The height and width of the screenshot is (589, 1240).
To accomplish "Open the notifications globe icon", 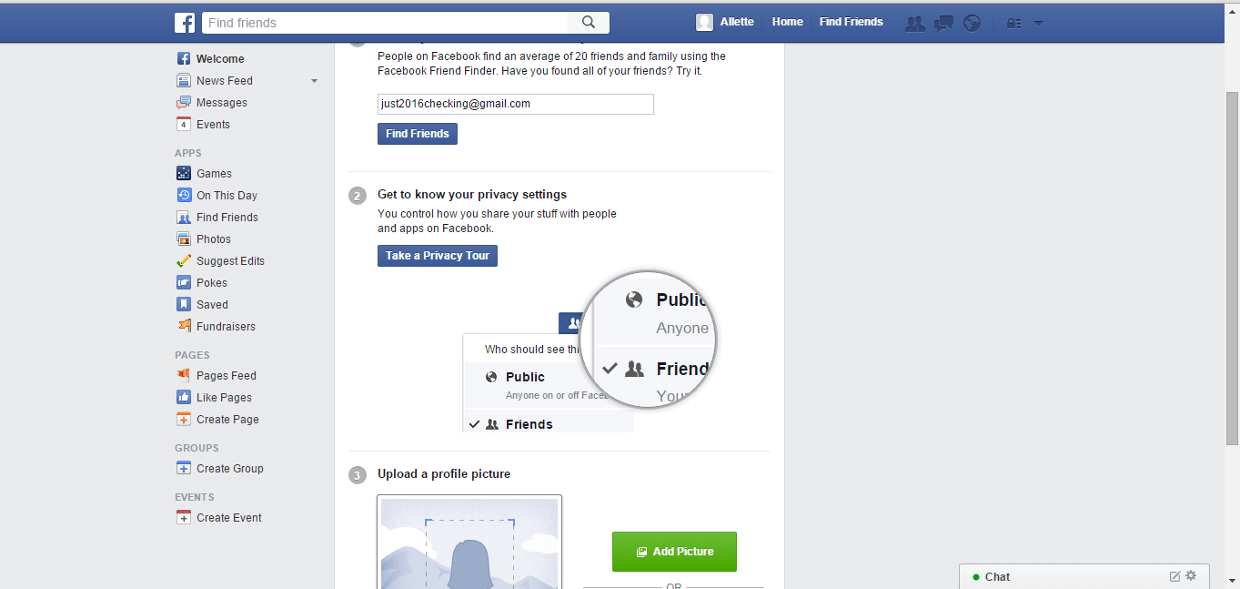I will 973,23.
